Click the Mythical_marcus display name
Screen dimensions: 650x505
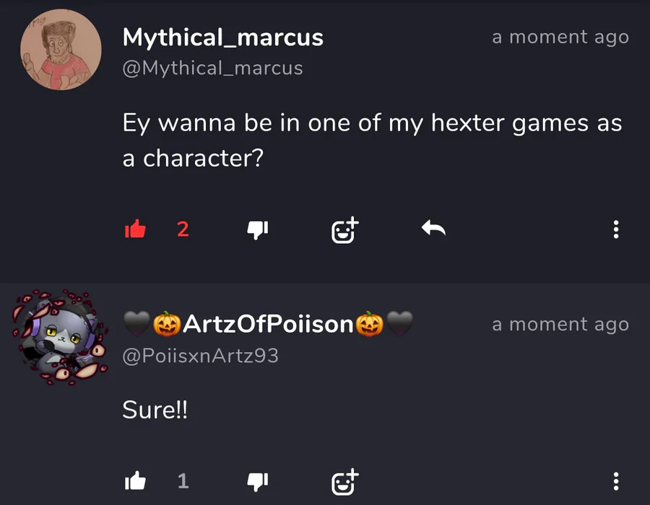tap(222, 38)
